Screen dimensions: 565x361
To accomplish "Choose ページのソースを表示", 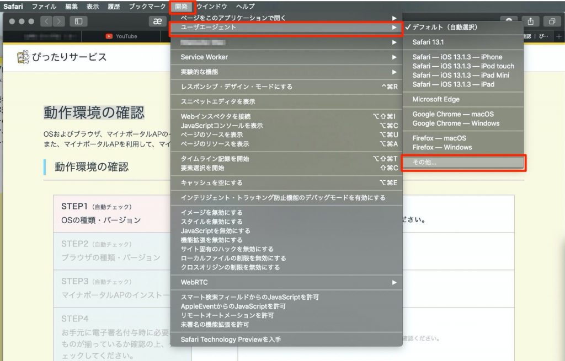I will point(286,134).
